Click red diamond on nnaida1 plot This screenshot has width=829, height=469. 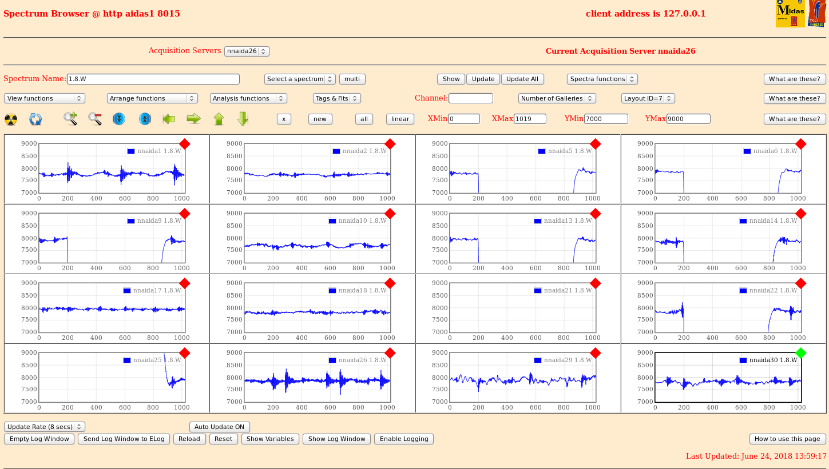pos(184,144)
